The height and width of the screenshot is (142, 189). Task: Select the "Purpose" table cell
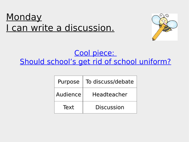pyautogui.click(x=68, y=82)
